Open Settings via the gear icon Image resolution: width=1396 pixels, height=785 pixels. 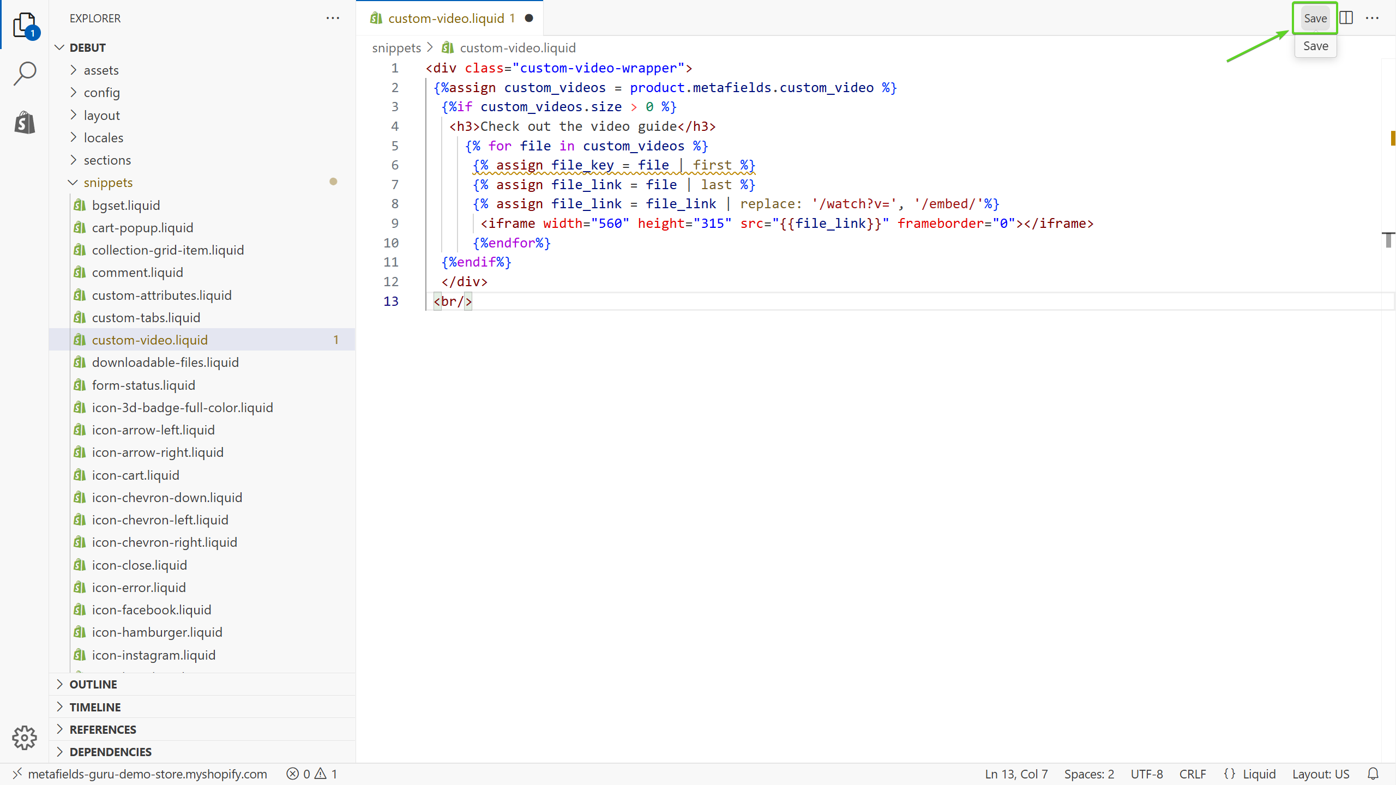click(x=25, y=738)
